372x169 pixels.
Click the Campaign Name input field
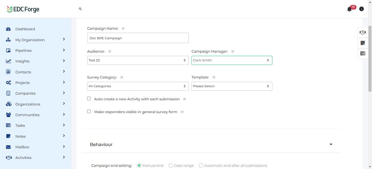point(138,38)
